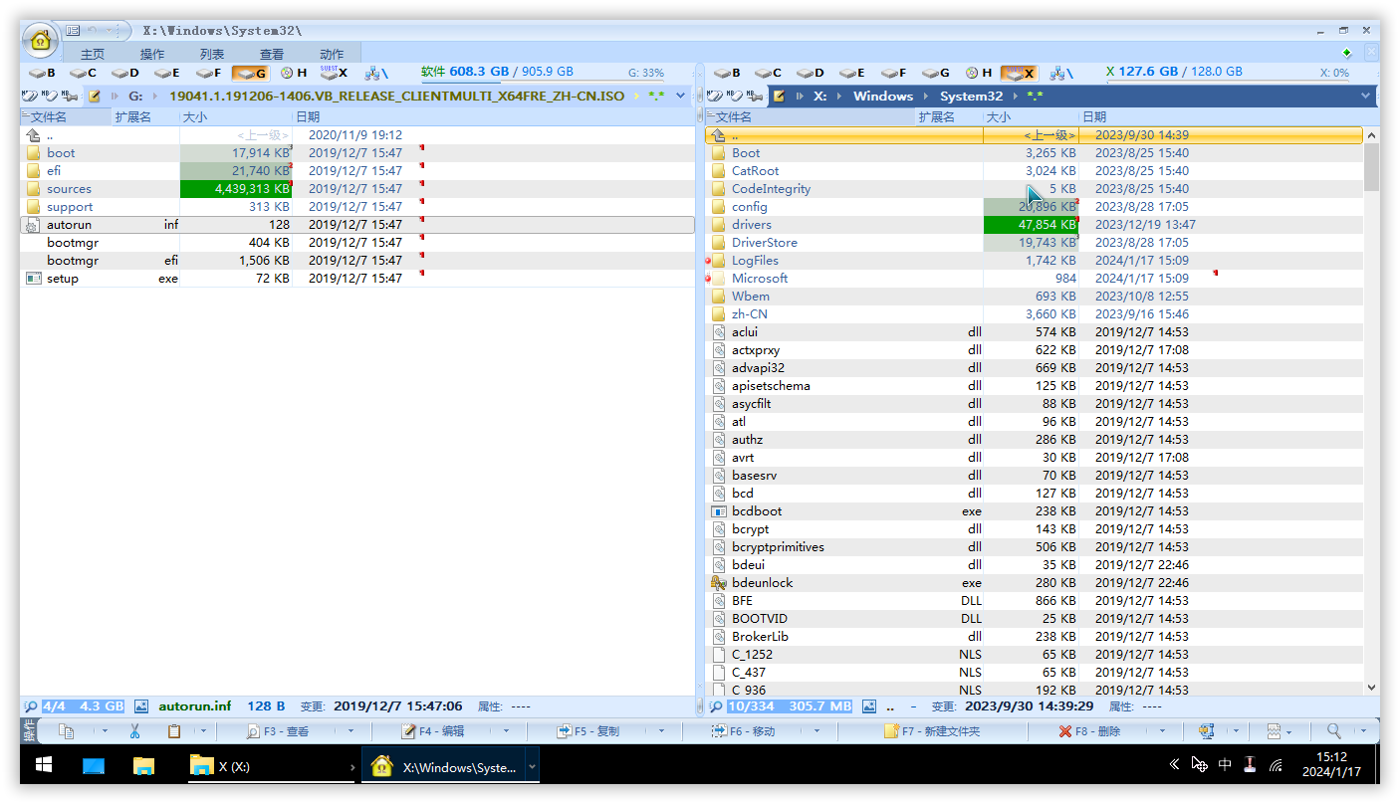
Task: Open the 列表 ribbon tab
Action: point(212,54)
